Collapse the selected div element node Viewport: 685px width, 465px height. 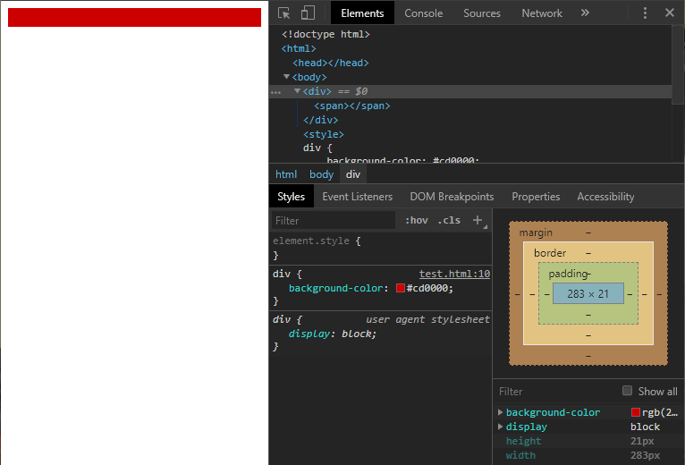(x=297, y=91)
